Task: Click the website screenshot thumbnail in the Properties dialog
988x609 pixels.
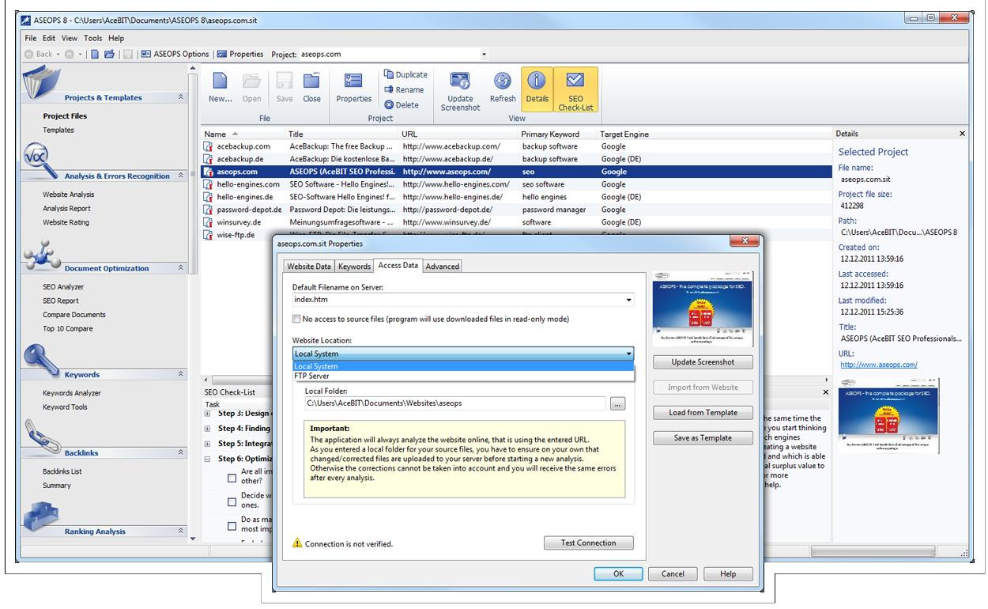Action: 702,308
